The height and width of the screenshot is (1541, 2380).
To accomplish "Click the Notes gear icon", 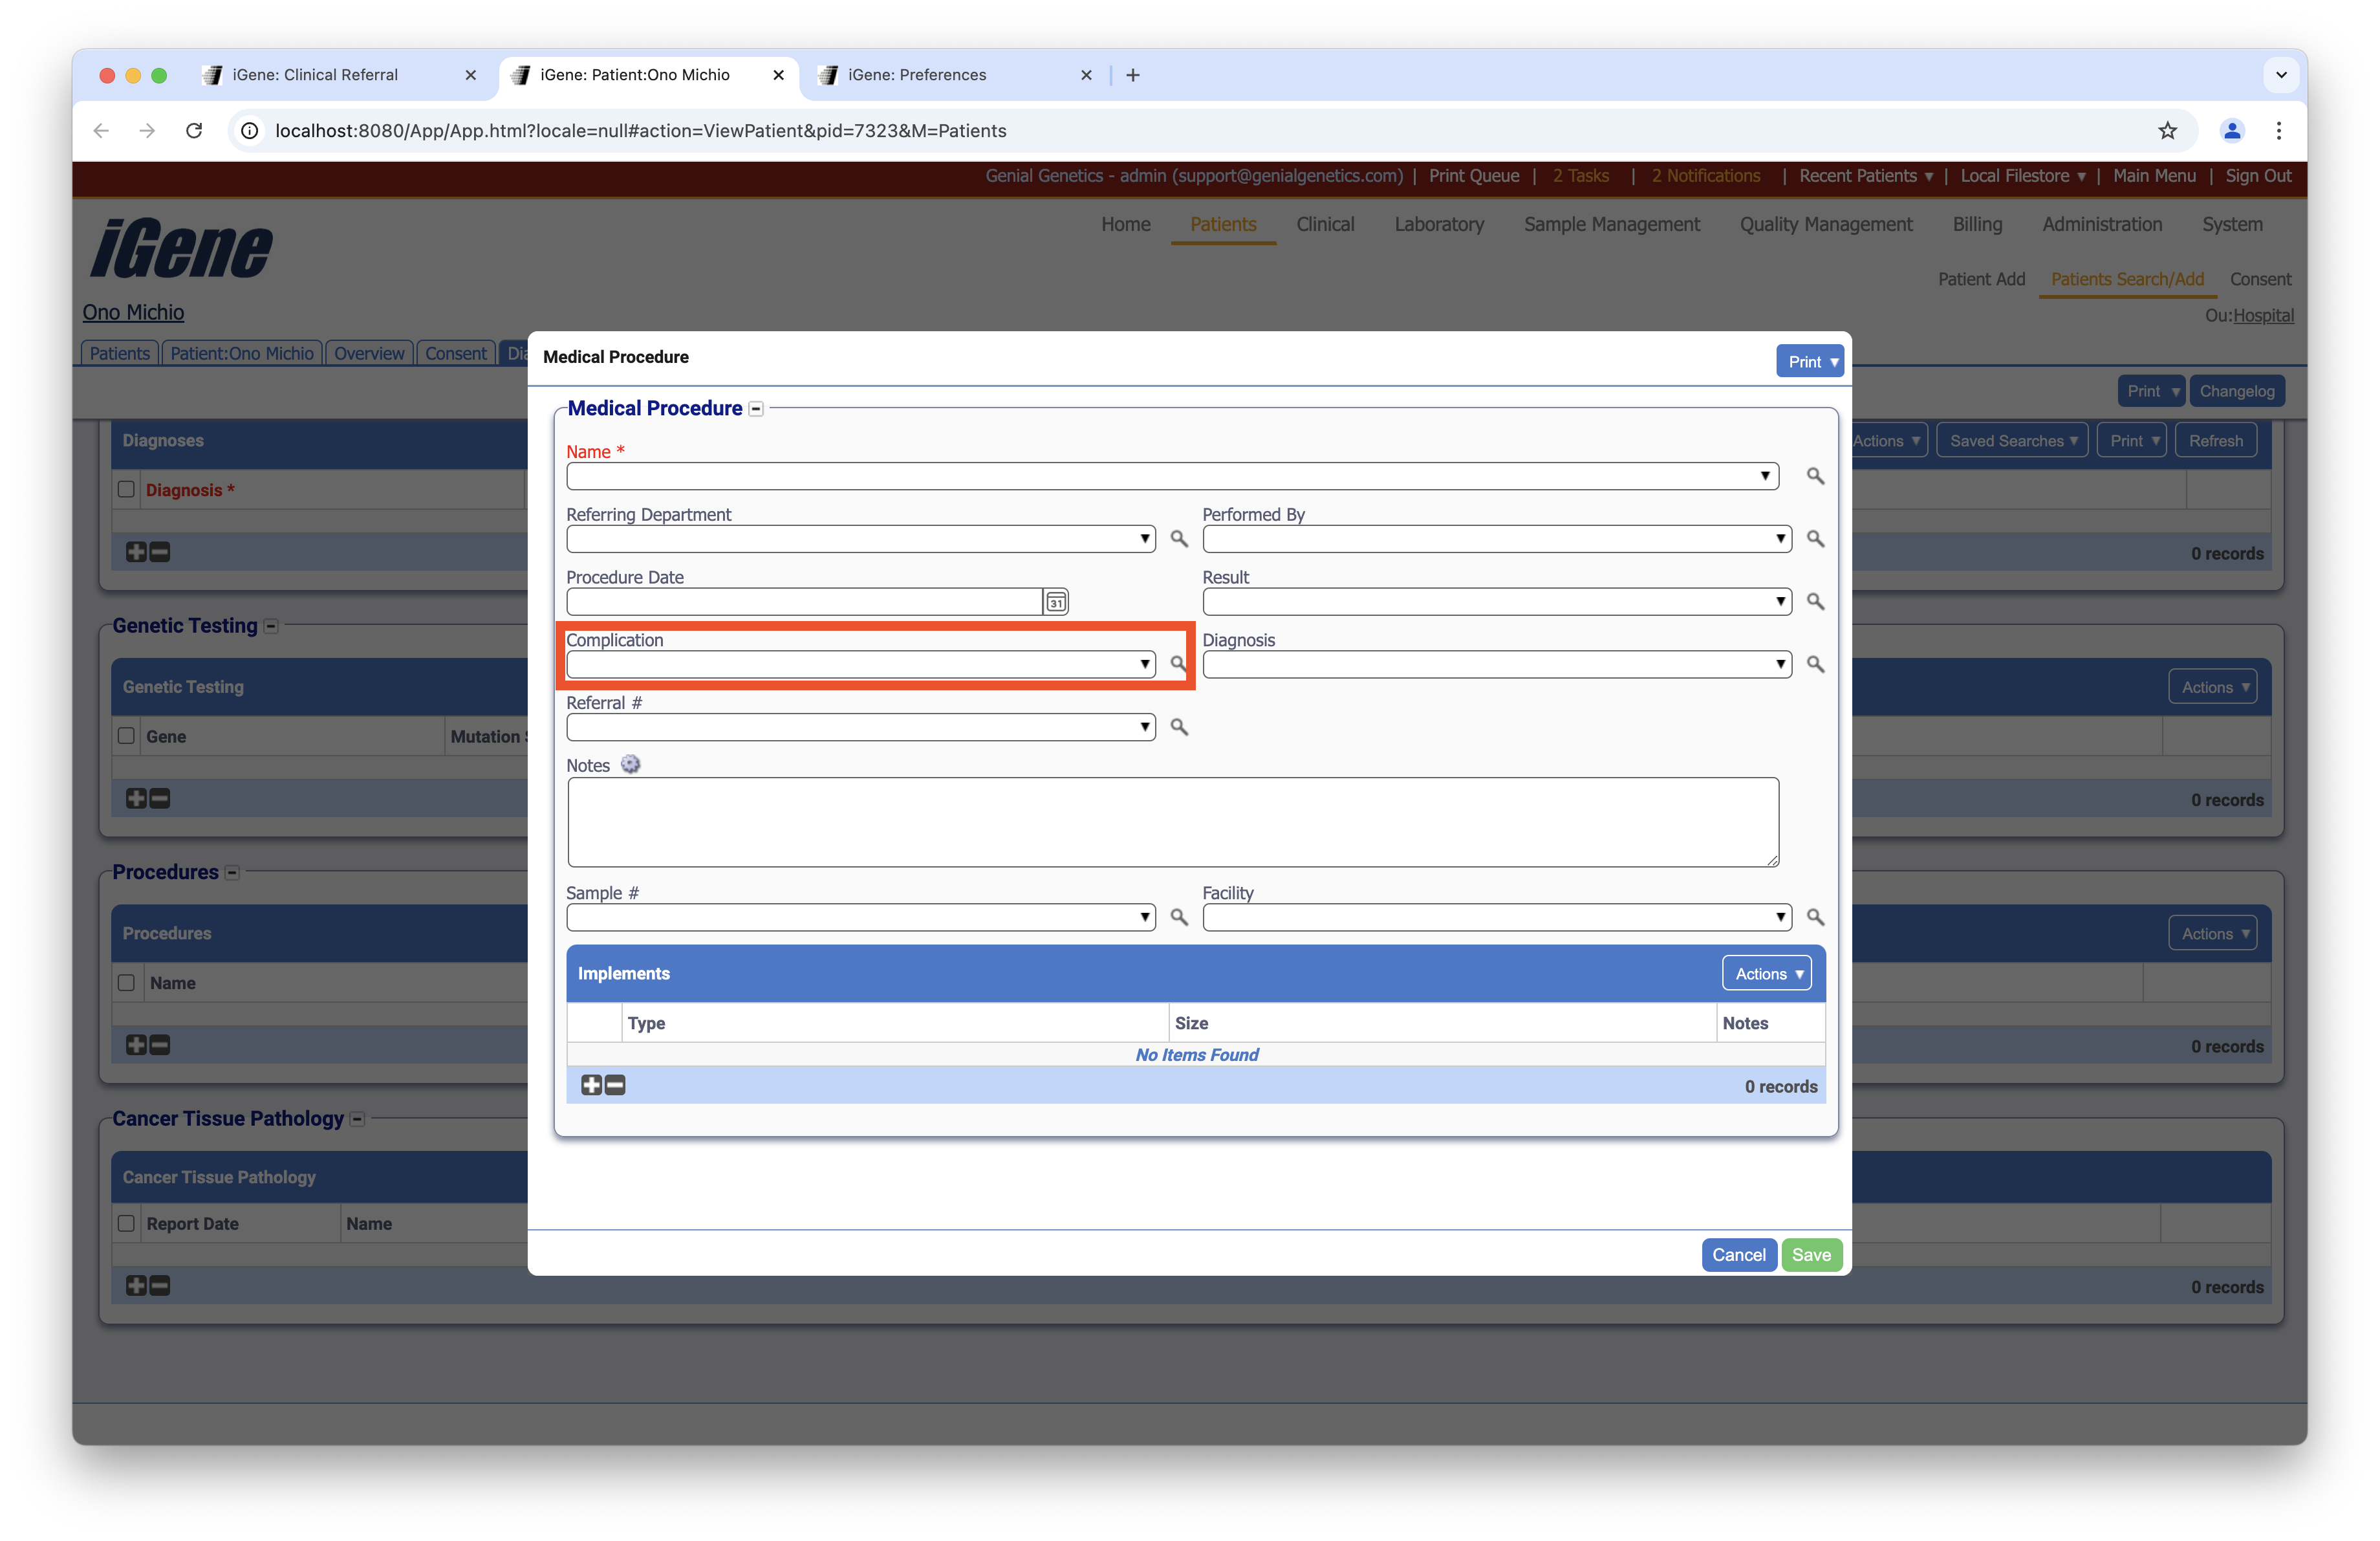I will tap(630, 765).
